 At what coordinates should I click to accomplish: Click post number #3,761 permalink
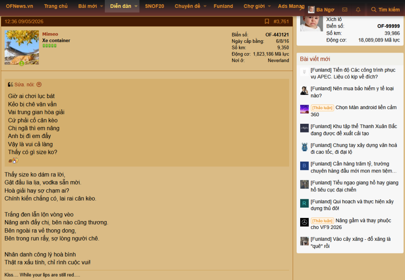tap(281, 21)
